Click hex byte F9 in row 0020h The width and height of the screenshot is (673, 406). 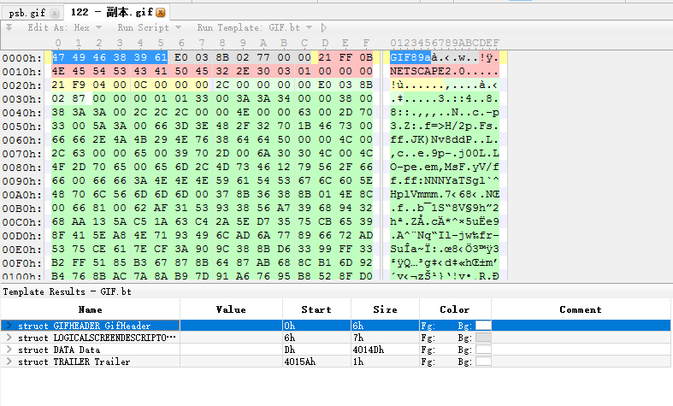(79, 85)
